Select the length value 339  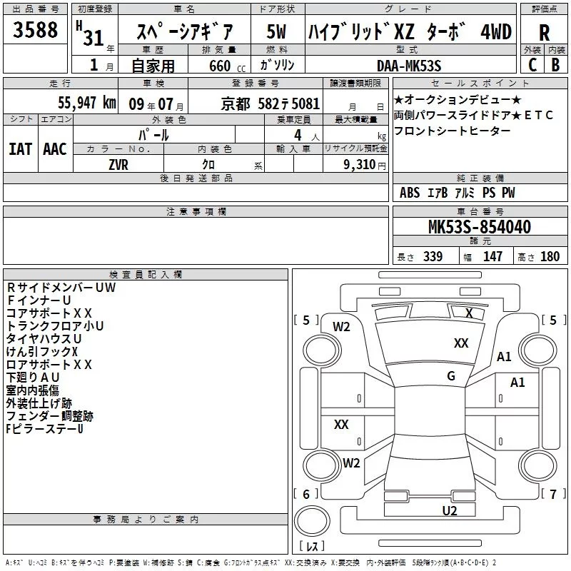click(433, 256)
